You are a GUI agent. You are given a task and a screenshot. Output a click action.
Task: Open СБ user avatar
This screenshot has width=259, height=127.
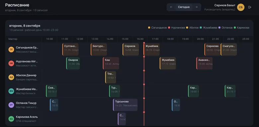coord(241,7)
